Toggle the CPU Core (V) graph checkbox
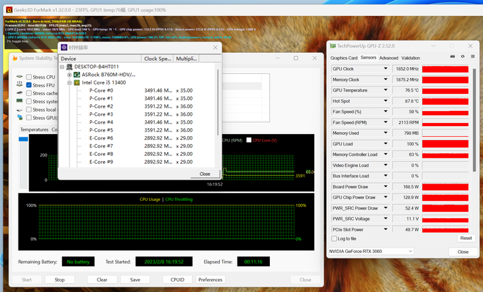 [249, 140]
